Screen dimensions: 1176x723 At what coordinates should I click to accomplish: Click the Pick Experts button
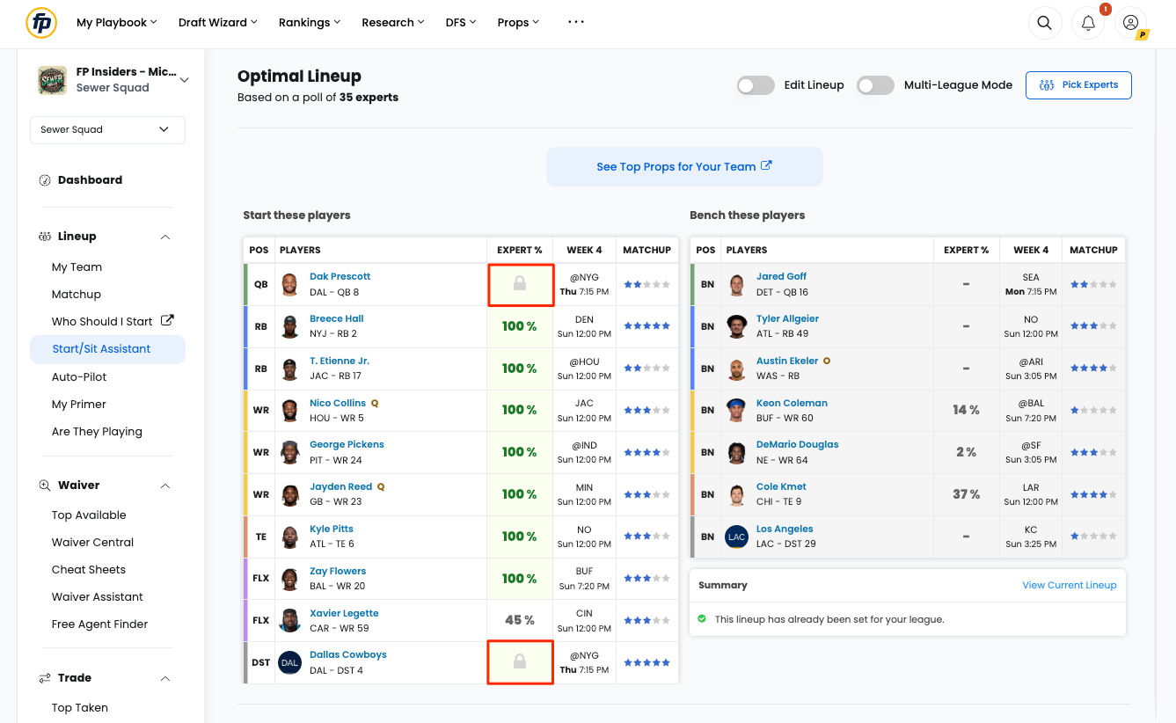pyautogui.click(x=1078, y=85)
